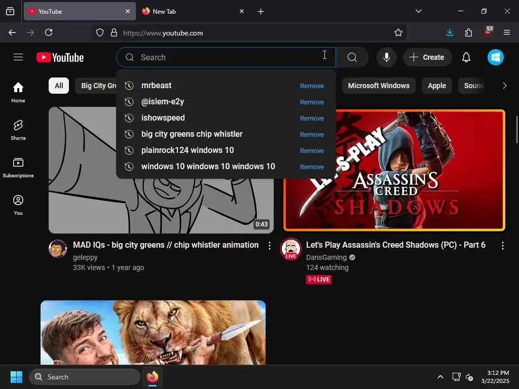This screenshot has height=389, width=519.
Task: Remove ishowspeed from search history
Action: (312, 118)
